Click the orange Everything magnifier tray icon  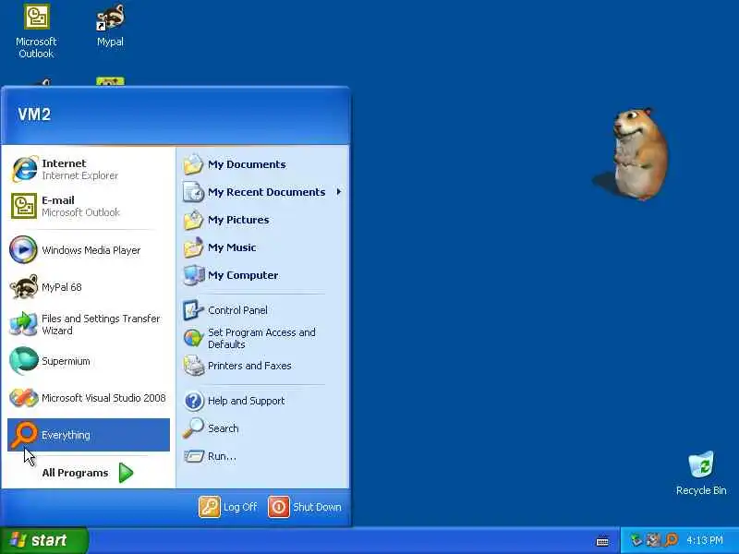(672, 540)
